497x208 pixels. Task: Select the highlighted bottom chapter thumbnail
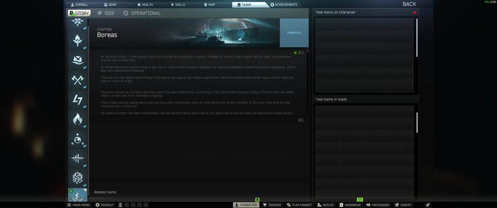[x=77, y=195]
